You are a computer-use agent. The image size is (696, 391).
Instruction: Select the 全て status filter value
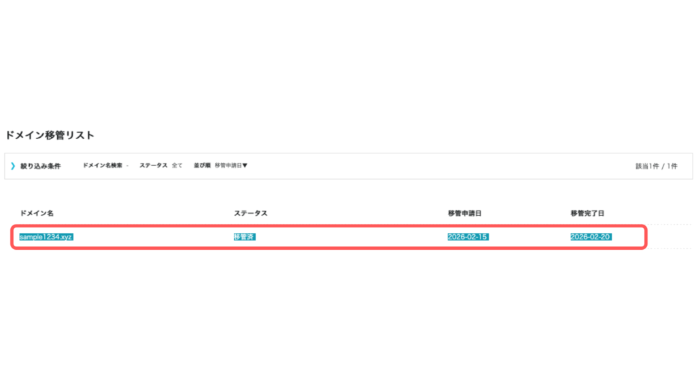point(177,166)
